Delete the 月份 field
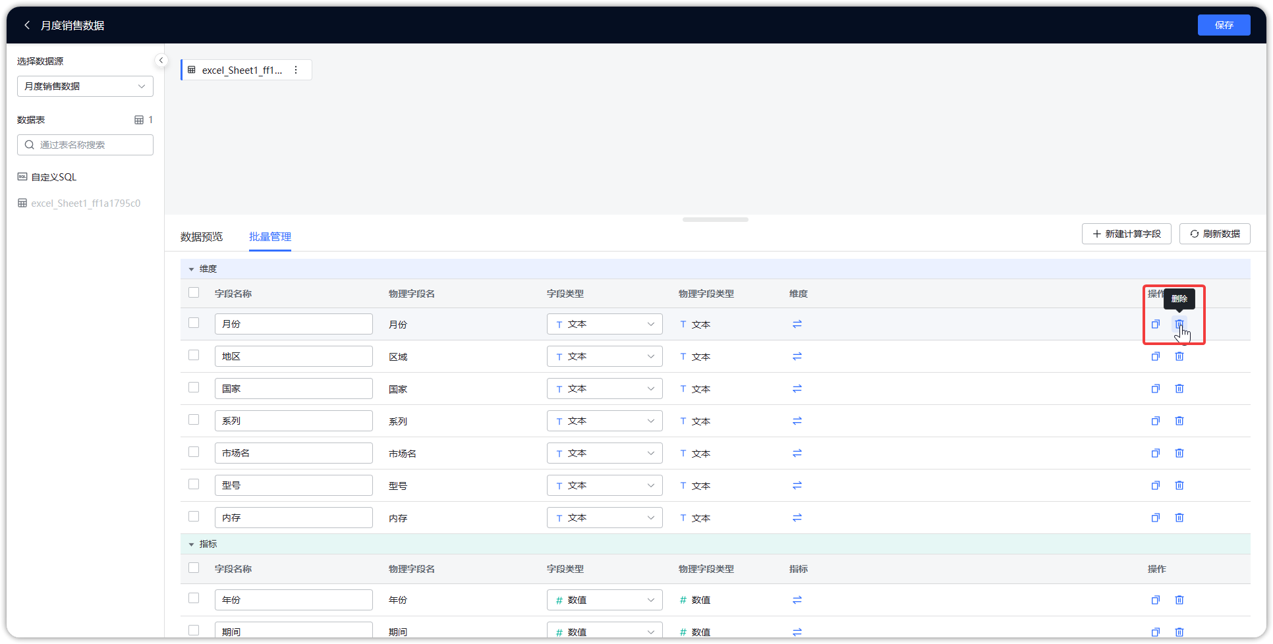Image resolution: width=1273 pixels, height=644 pixels. click(x=1179, y=324)
